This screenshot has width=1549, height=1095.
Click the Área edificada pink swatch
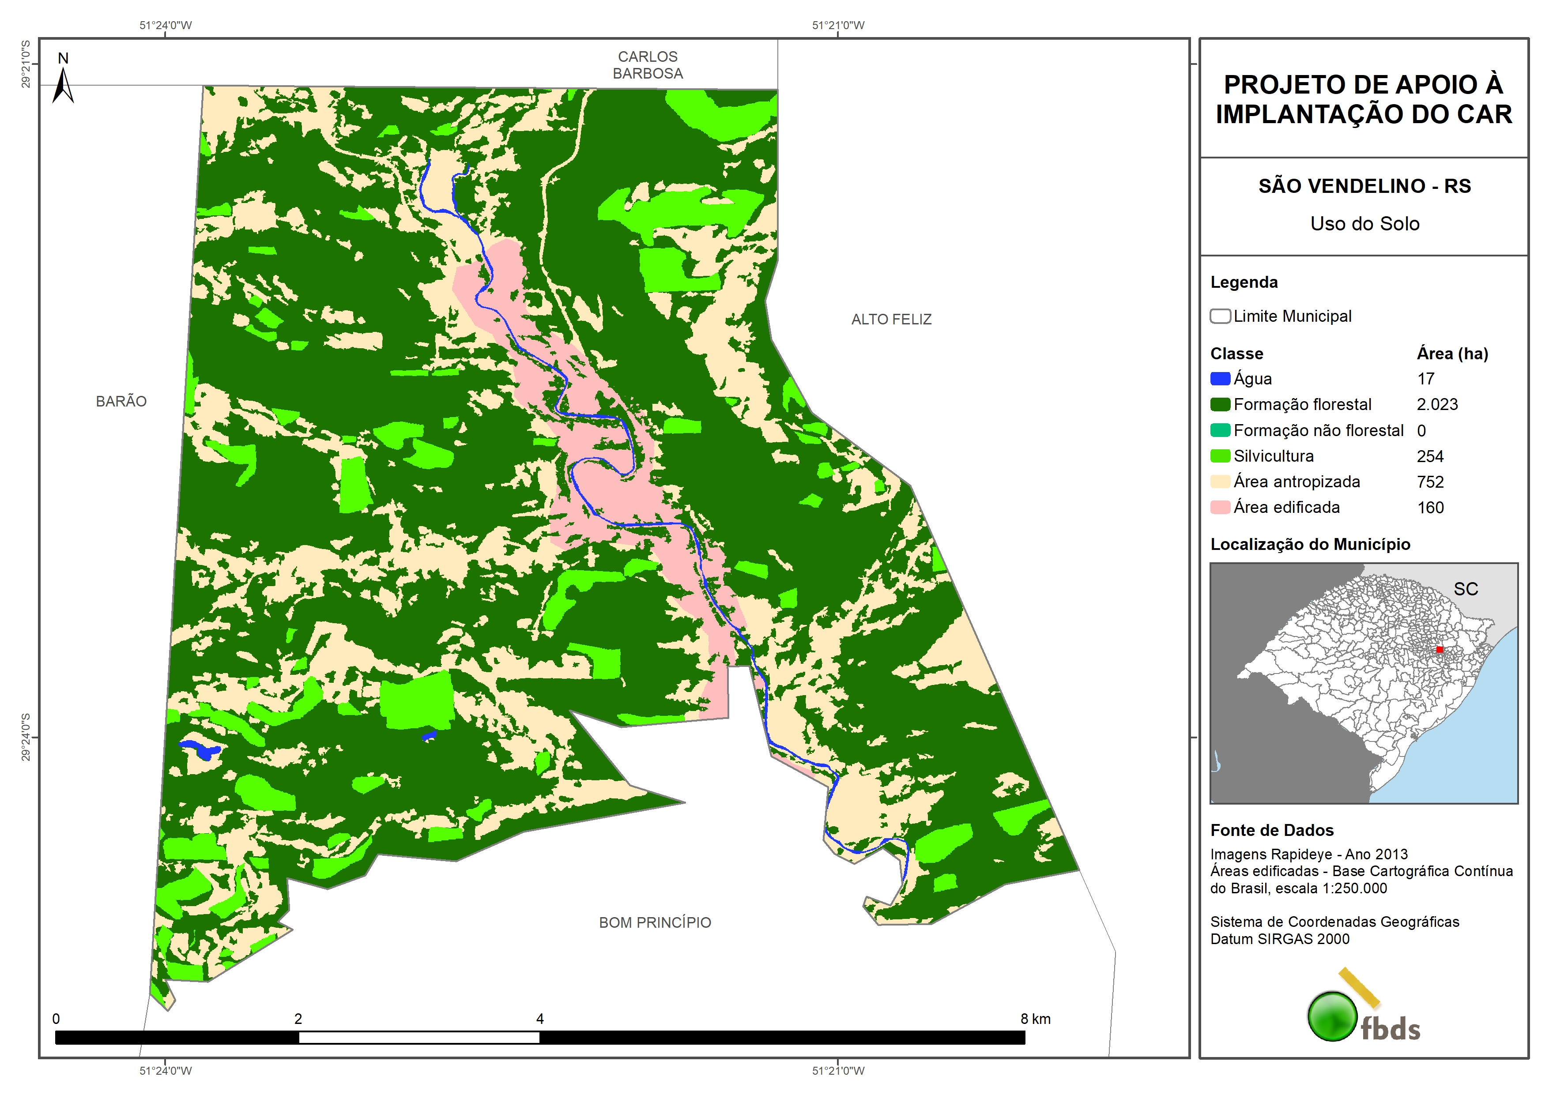coord(1220,508)
